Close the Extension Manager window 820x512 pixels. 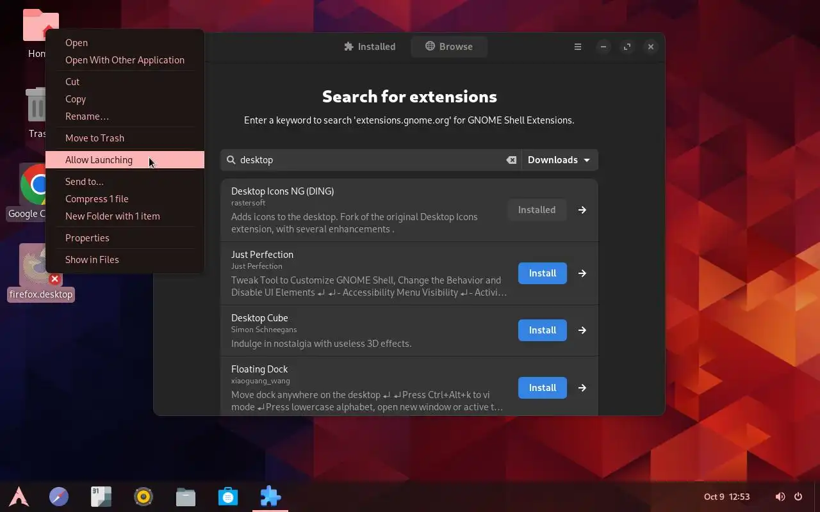[x=651, y=47]
